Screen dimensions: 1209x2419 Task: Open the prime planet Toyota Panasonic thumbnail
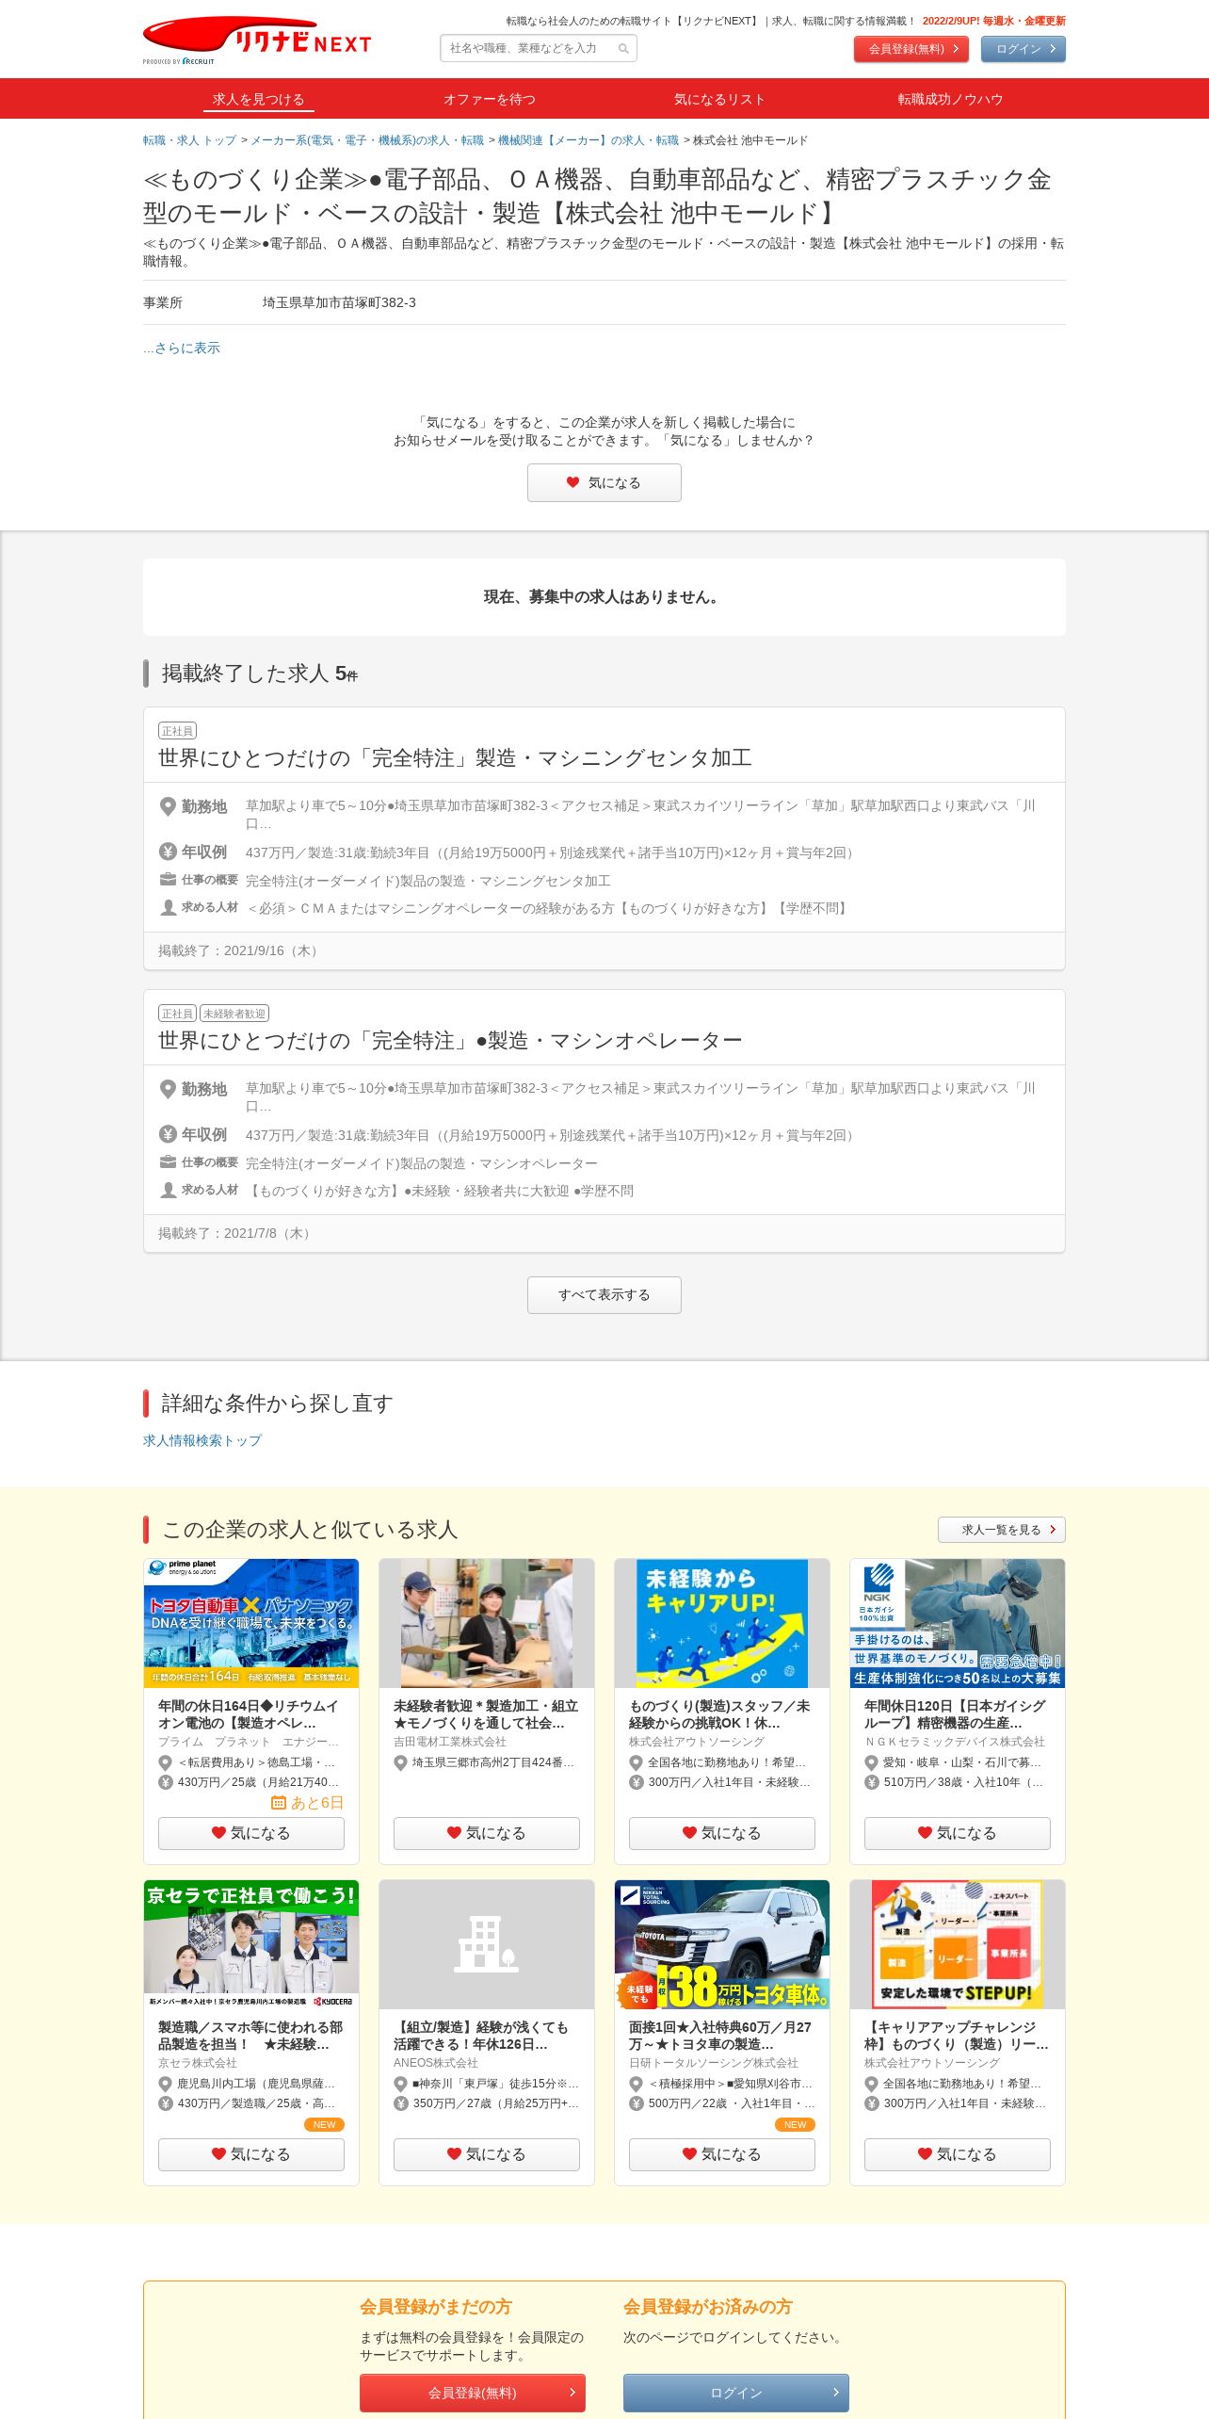click(x=251, y=1623)
